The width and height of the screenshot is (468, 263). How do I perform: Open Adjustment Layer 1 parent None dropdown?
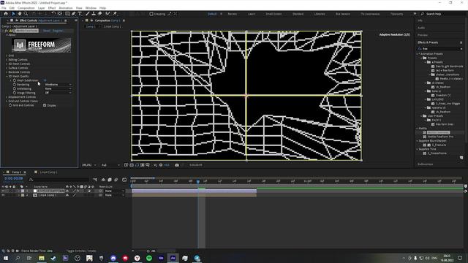(x=114, y=191)
